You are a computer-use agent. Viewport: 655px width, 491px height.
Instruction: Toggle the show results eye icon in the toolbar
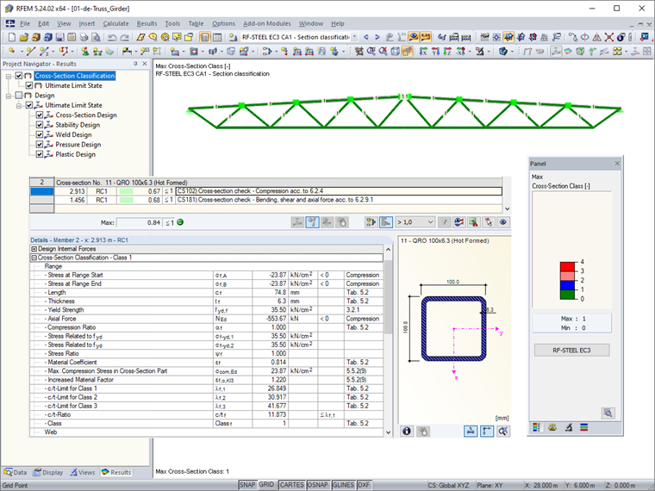click(x=414, y=37)
